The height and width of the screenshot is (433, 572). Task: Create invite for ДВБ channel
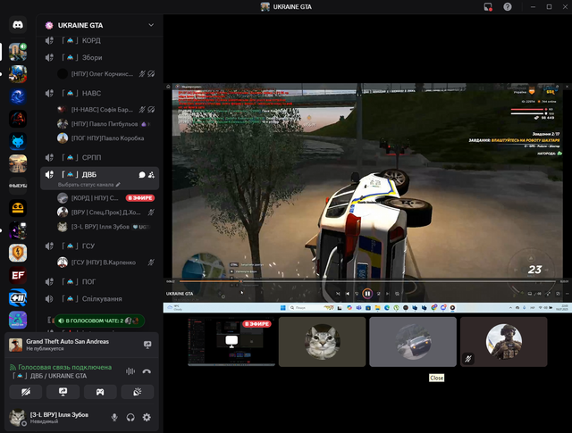coord(151,175)
